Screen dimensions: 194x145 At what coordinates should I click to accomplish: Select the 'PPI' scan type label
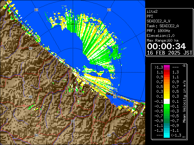[150, 16]
